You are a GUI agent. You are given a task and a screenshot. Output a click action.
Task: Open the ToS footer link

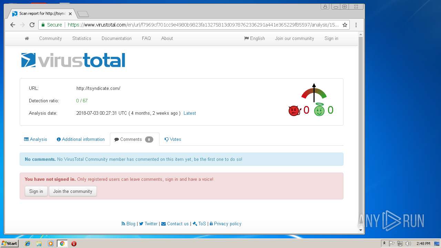point(199,224)
